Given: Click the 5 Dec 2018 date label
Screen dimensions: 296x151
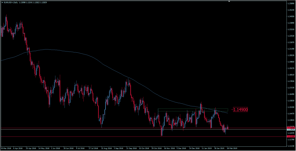Looking at the screenshot, I should pos(181,149).
